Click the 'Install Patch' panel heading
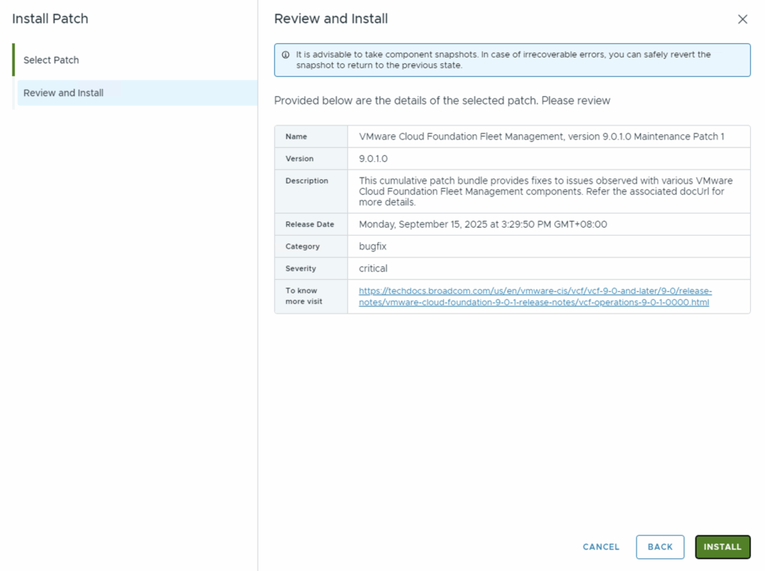The image size is (765, 571). pos(50,19)
